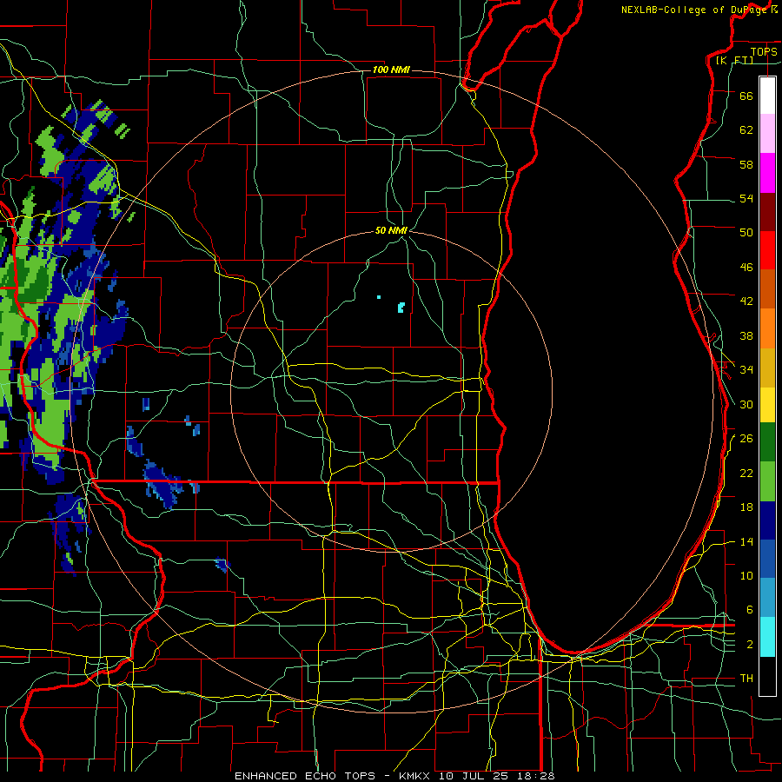Pick the navy blue legend swatch
Screen dimensions: 782x782
coord(767,520)
